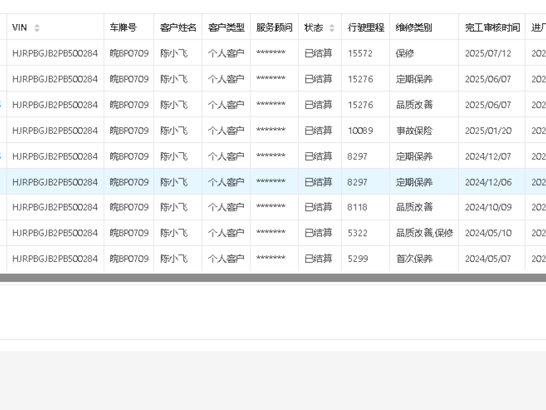Select the 行驶里程 column header
546x410 pixels.
coord(366,28)
